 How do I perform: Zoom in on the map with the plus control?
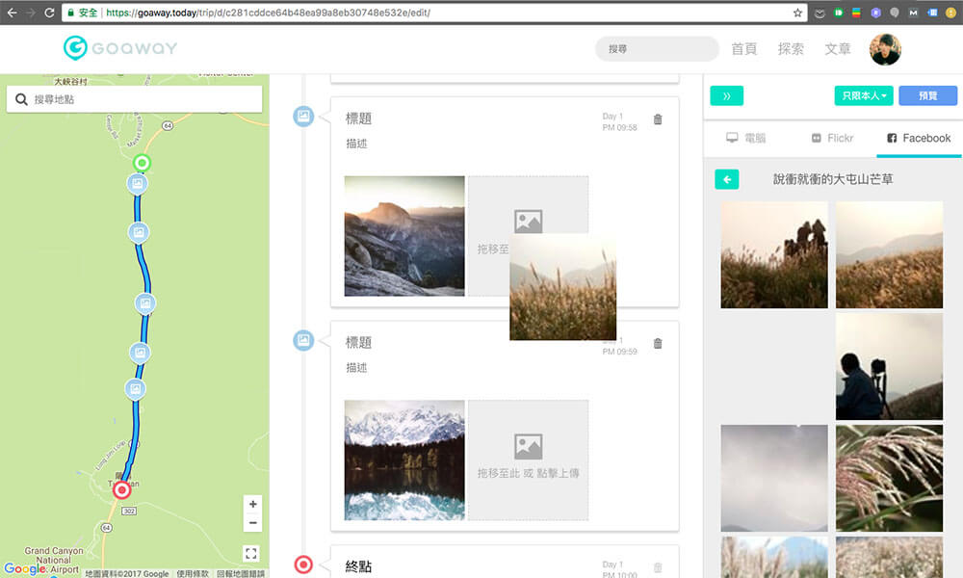[x=252, y=504]
